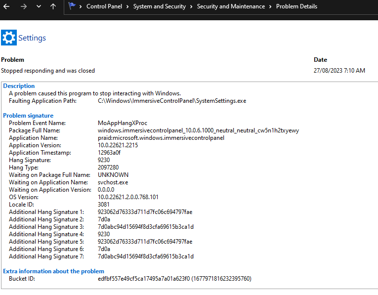Go back with the left arrow

[x=6, y=6]
